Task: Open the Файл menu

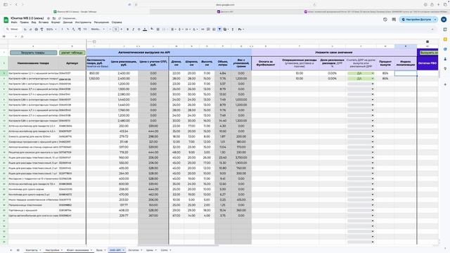Action: tap(14, 22)
